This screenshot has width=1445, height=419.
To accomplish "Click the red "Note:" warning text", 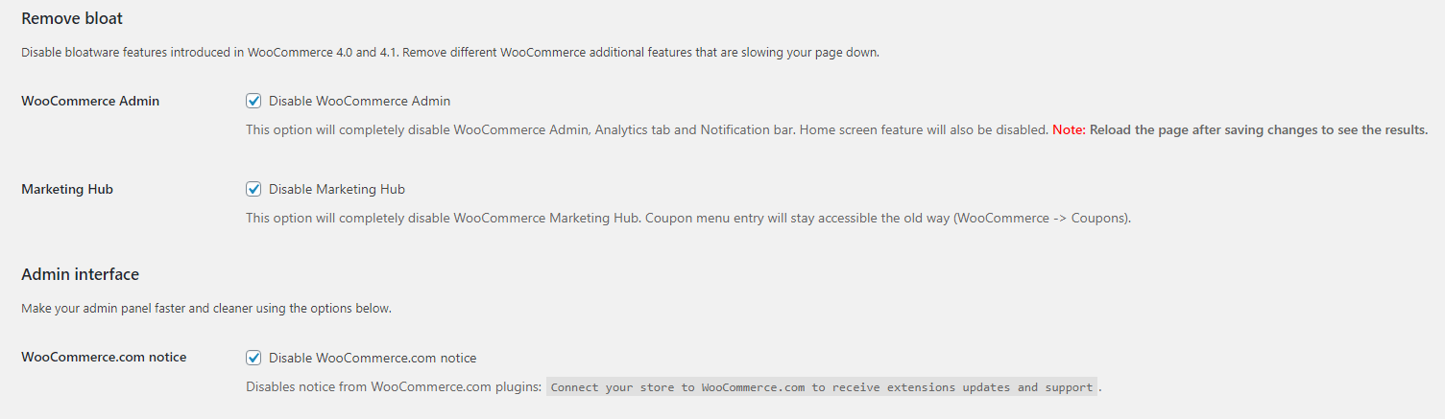I will click(1069, 129).
